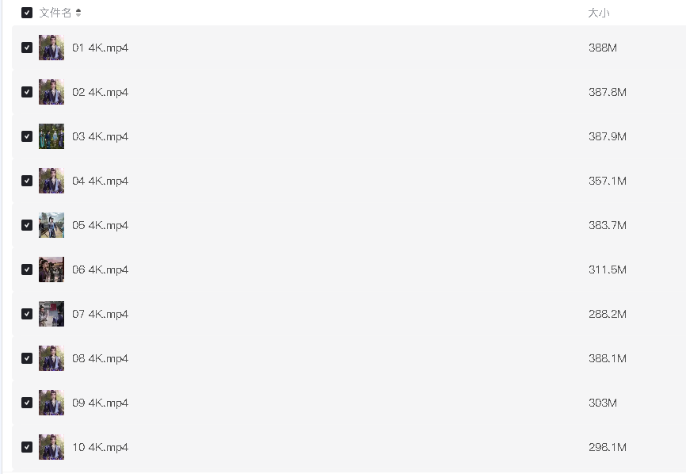Toggle the checkbox for 10 4K.mp4
The image size is (686, 474).
(27, 447)
